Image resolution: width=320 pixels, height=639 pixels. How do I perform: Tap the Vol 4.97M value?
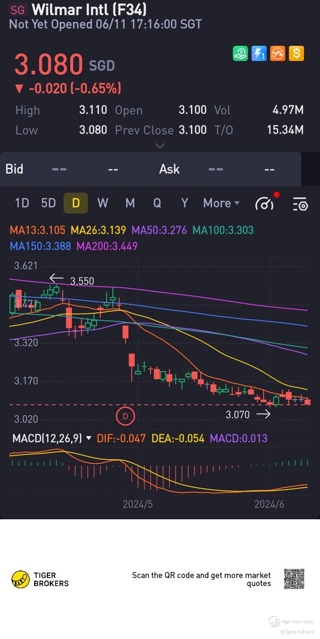288,110
